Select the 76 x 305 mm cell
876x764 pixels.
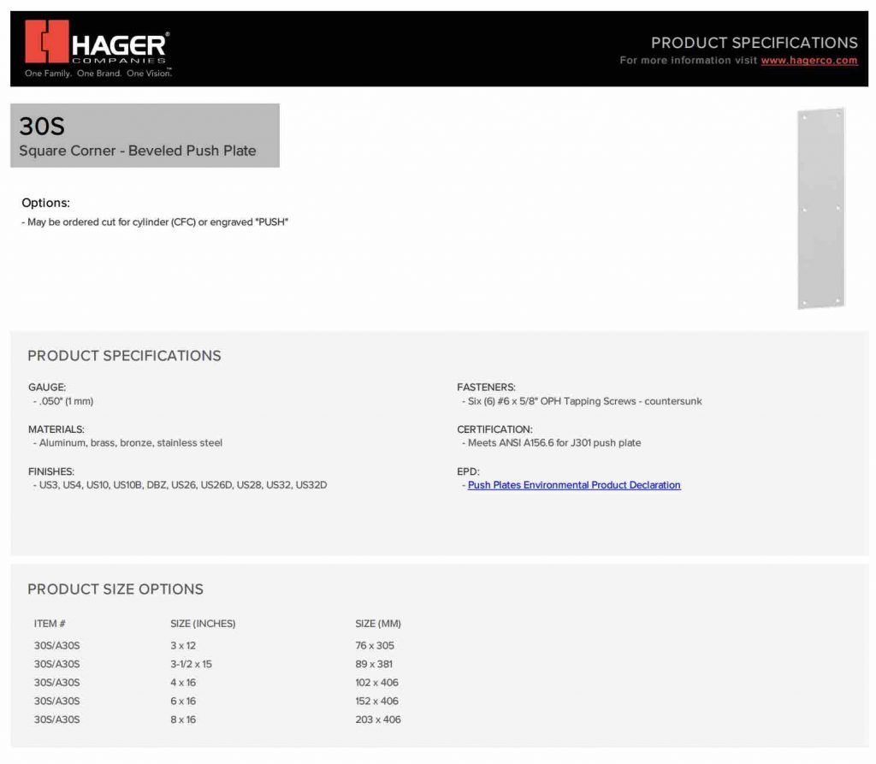pyautogui.click(x=375, y=646)
